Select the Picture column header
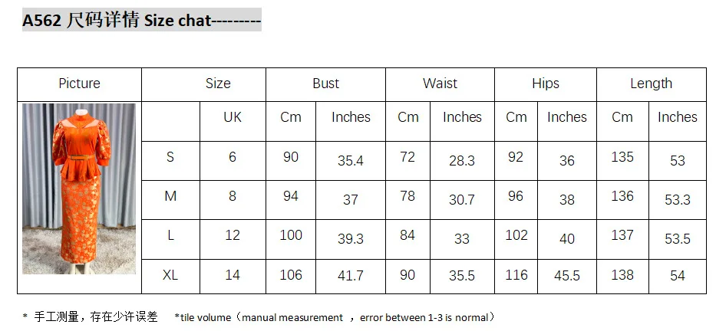Image resolution: width=716 pixels, height=331 pixels. tap(79, 84)
